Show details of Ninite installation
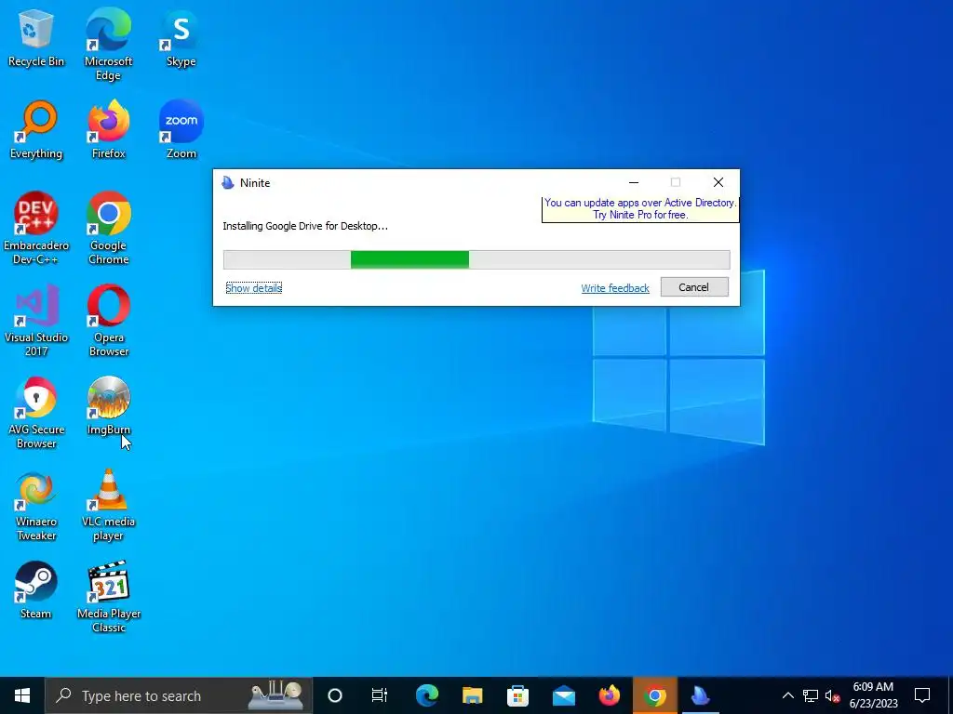This screenshot has height=714, width=953. coord(253,288)
